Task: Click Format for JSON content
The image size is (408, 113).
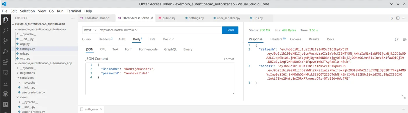Action: [x=229, y=59]
